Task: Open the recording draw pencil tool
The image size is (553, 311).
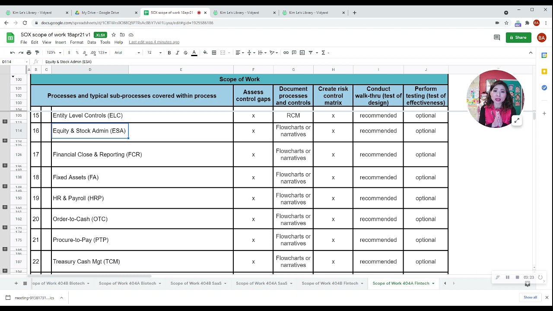Action: tap(497, 277)
